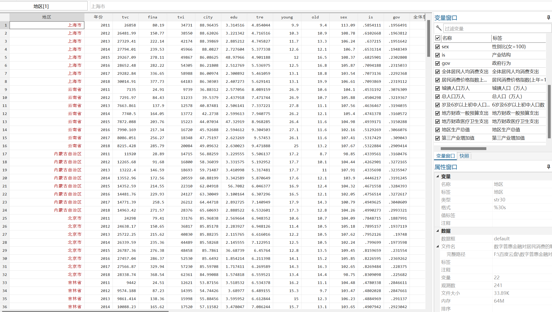Select the 变量窗口 tab at panel bottom
This screenshot has height=312, width=552.
(445, 156)
